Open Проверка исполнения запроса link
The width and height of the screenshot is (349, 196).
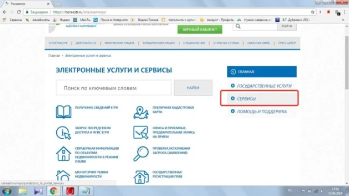click(171, 151)
